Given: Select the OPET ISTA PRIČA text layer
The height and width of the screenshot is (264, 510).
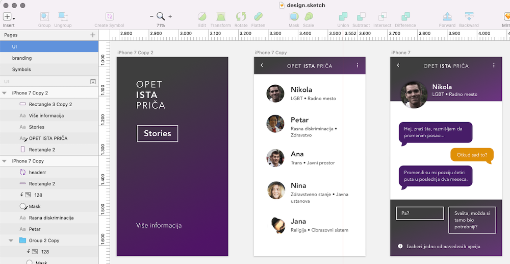Looking at the screenshot, I should 49,138.
